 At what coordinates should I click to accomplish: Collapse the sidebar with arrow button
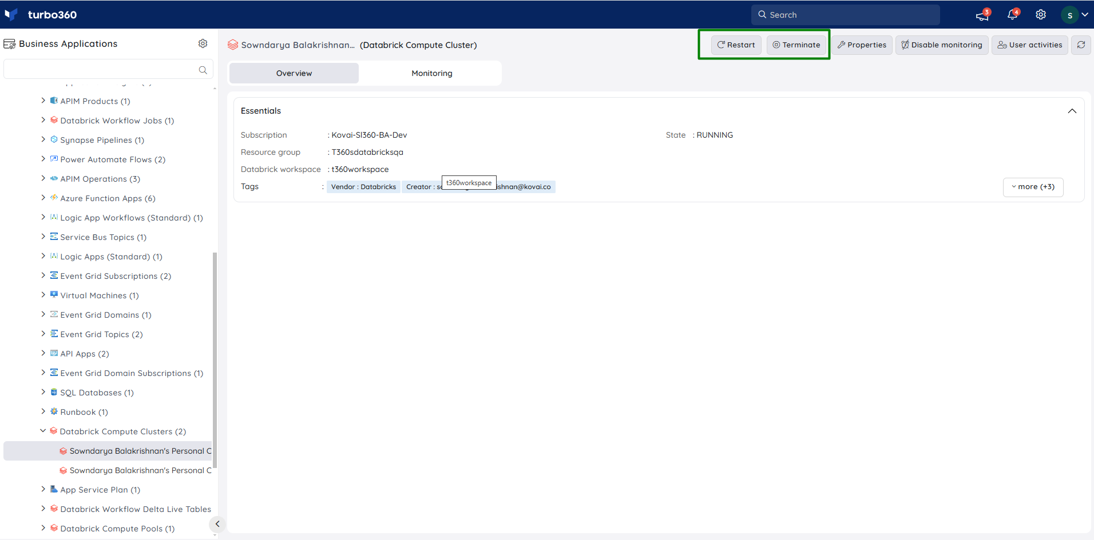(217, 523)
